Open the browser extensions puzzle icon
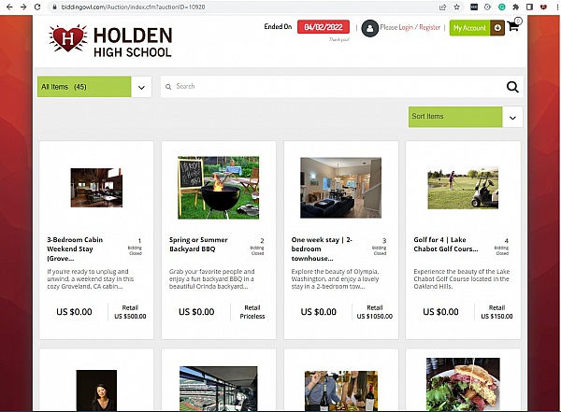This screenshot has width=561, height=412. (515, 7)
